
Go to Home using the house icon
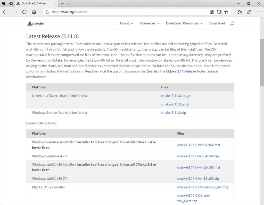pyautogui.click(x=34, y=12)
